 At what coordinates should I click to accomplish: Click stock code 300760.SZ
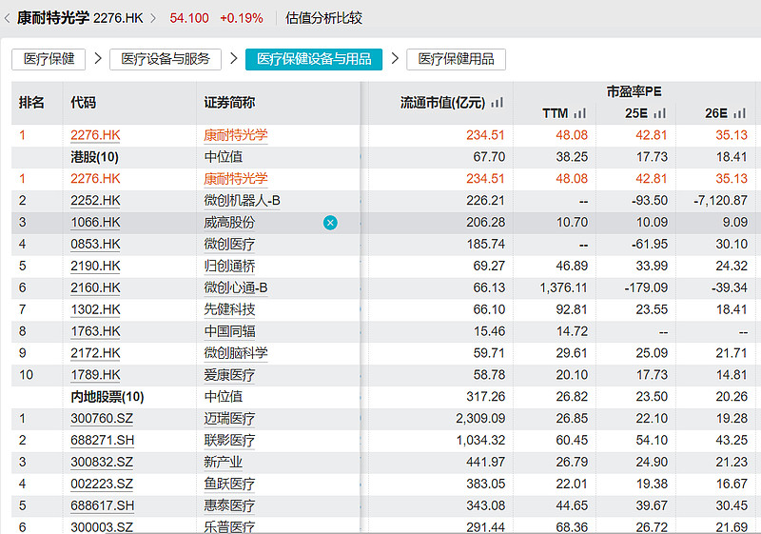(101, 419)
